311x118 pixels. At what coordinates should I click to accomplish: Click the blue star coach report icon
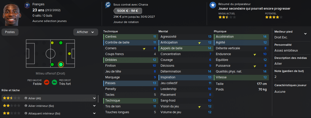click(x=213, y=5)
